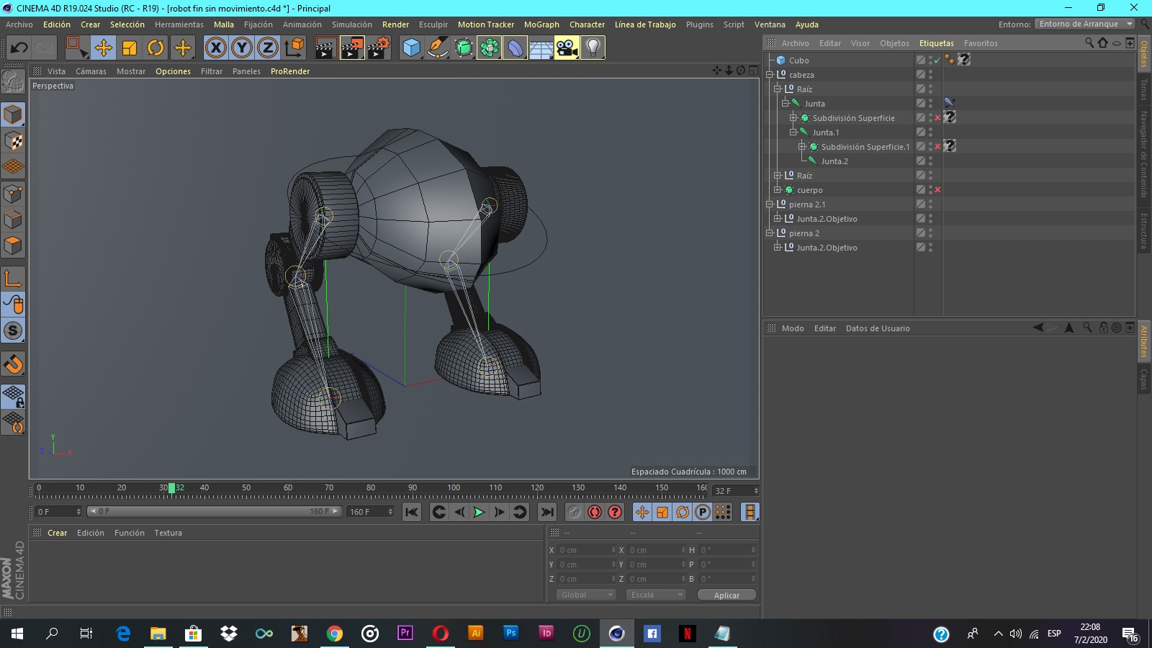Click the light bulb toolbar icon

(593, 48)
